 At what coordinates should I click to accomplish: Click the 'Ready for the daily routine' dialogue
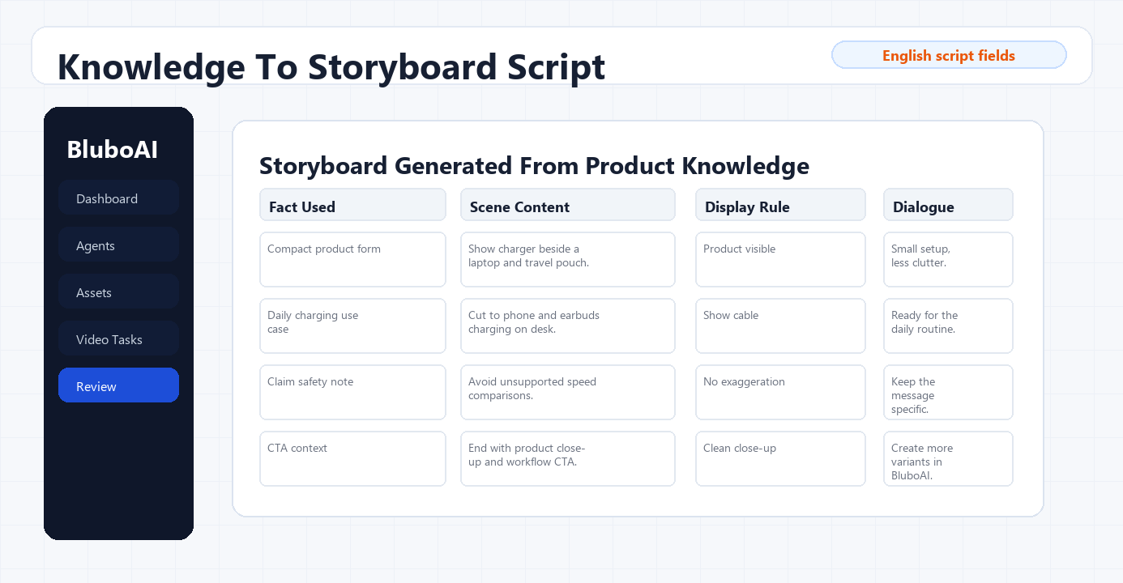[948, 326]
